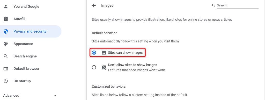Select the Sites can show images radio
The image size is (265, 100).
coord(94,53)
